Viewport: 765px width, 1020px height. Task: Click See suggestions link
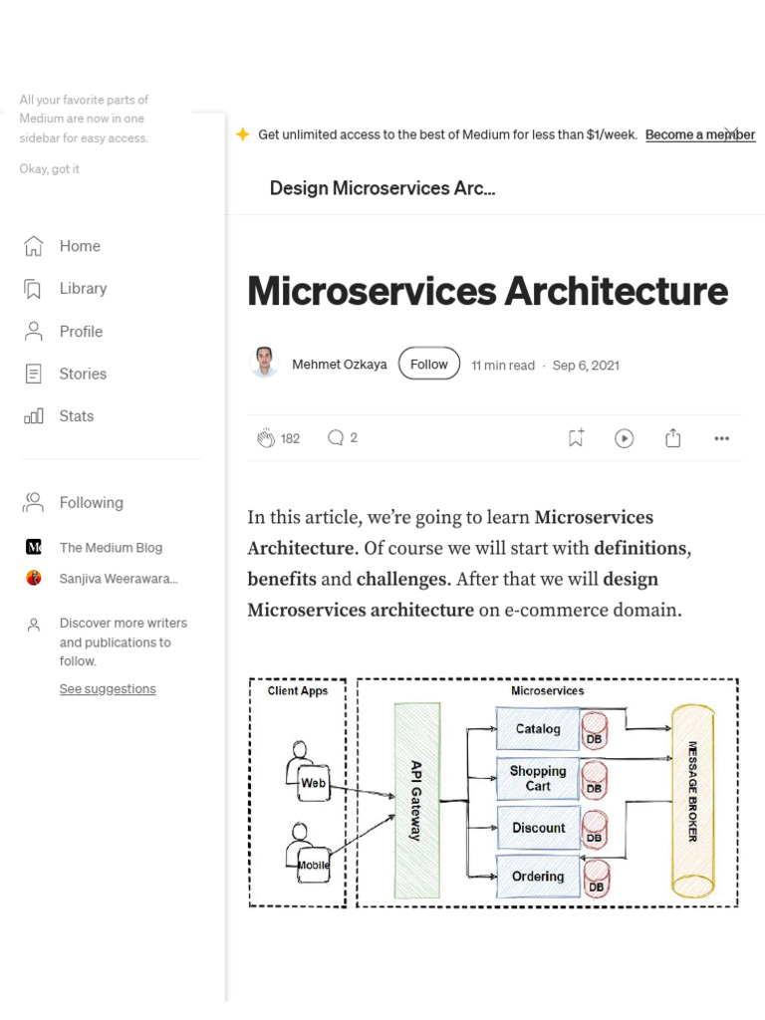(108, 689)
